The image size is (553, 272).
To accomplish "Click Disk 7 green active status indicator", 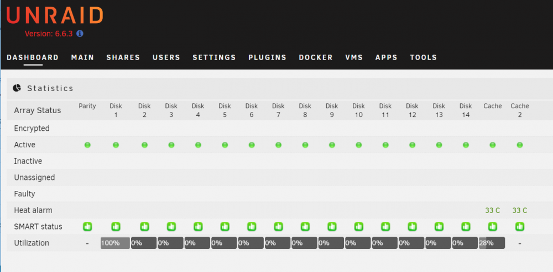I will click(x=278, y=145).
